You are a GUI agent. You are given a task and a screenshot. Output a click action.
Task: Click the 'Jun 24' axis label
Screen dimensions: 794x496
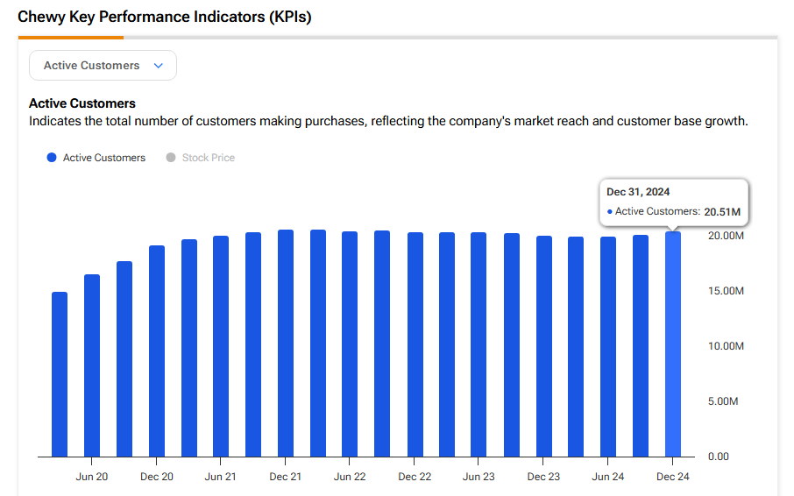[607, 477]
